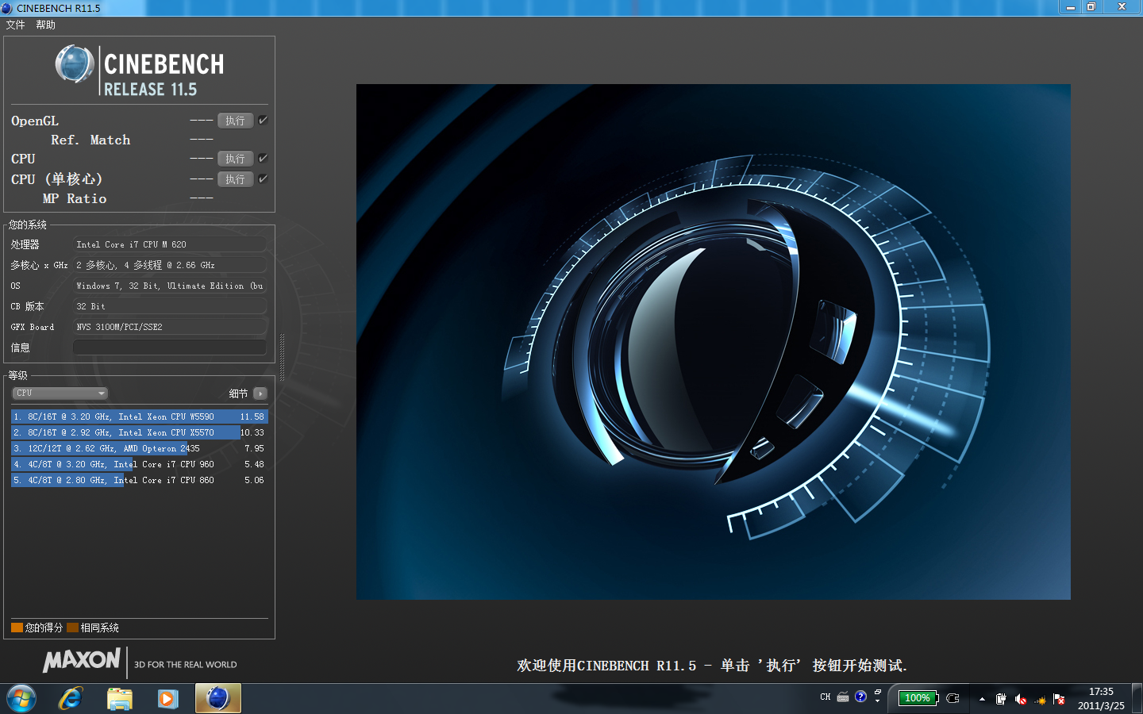The width and height of the screenshot is (1143, 714).
Task: Run the multi-core CPU test 执行 button
Action: click(x=235, y=159)
